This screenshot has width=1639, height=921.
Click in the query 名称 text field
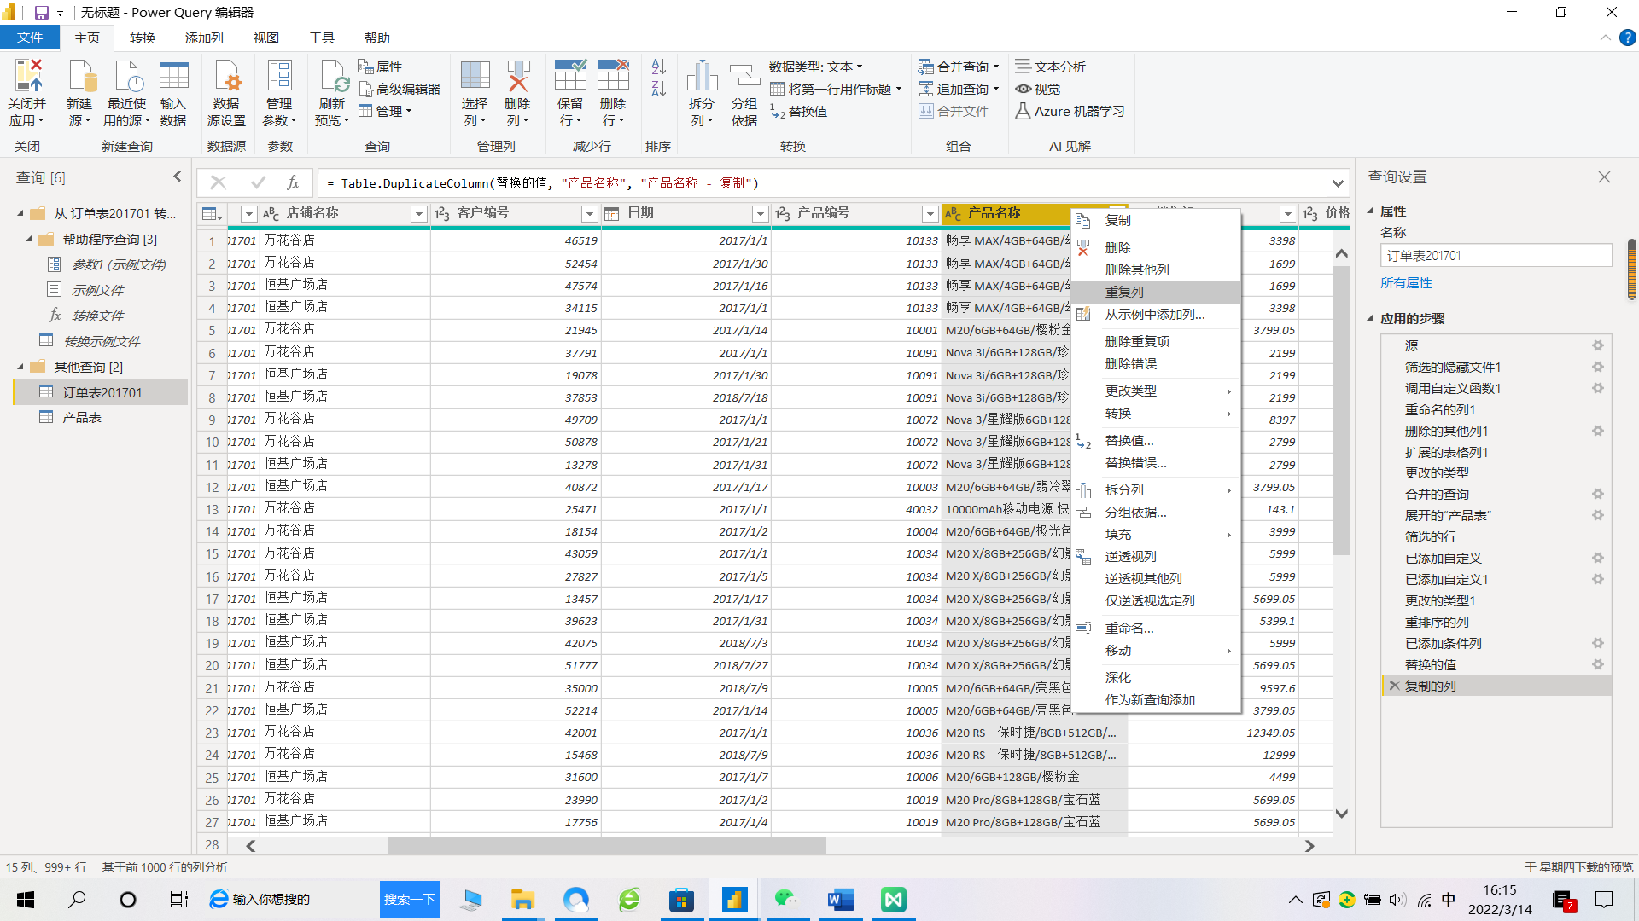click(x=1495, y=255)
